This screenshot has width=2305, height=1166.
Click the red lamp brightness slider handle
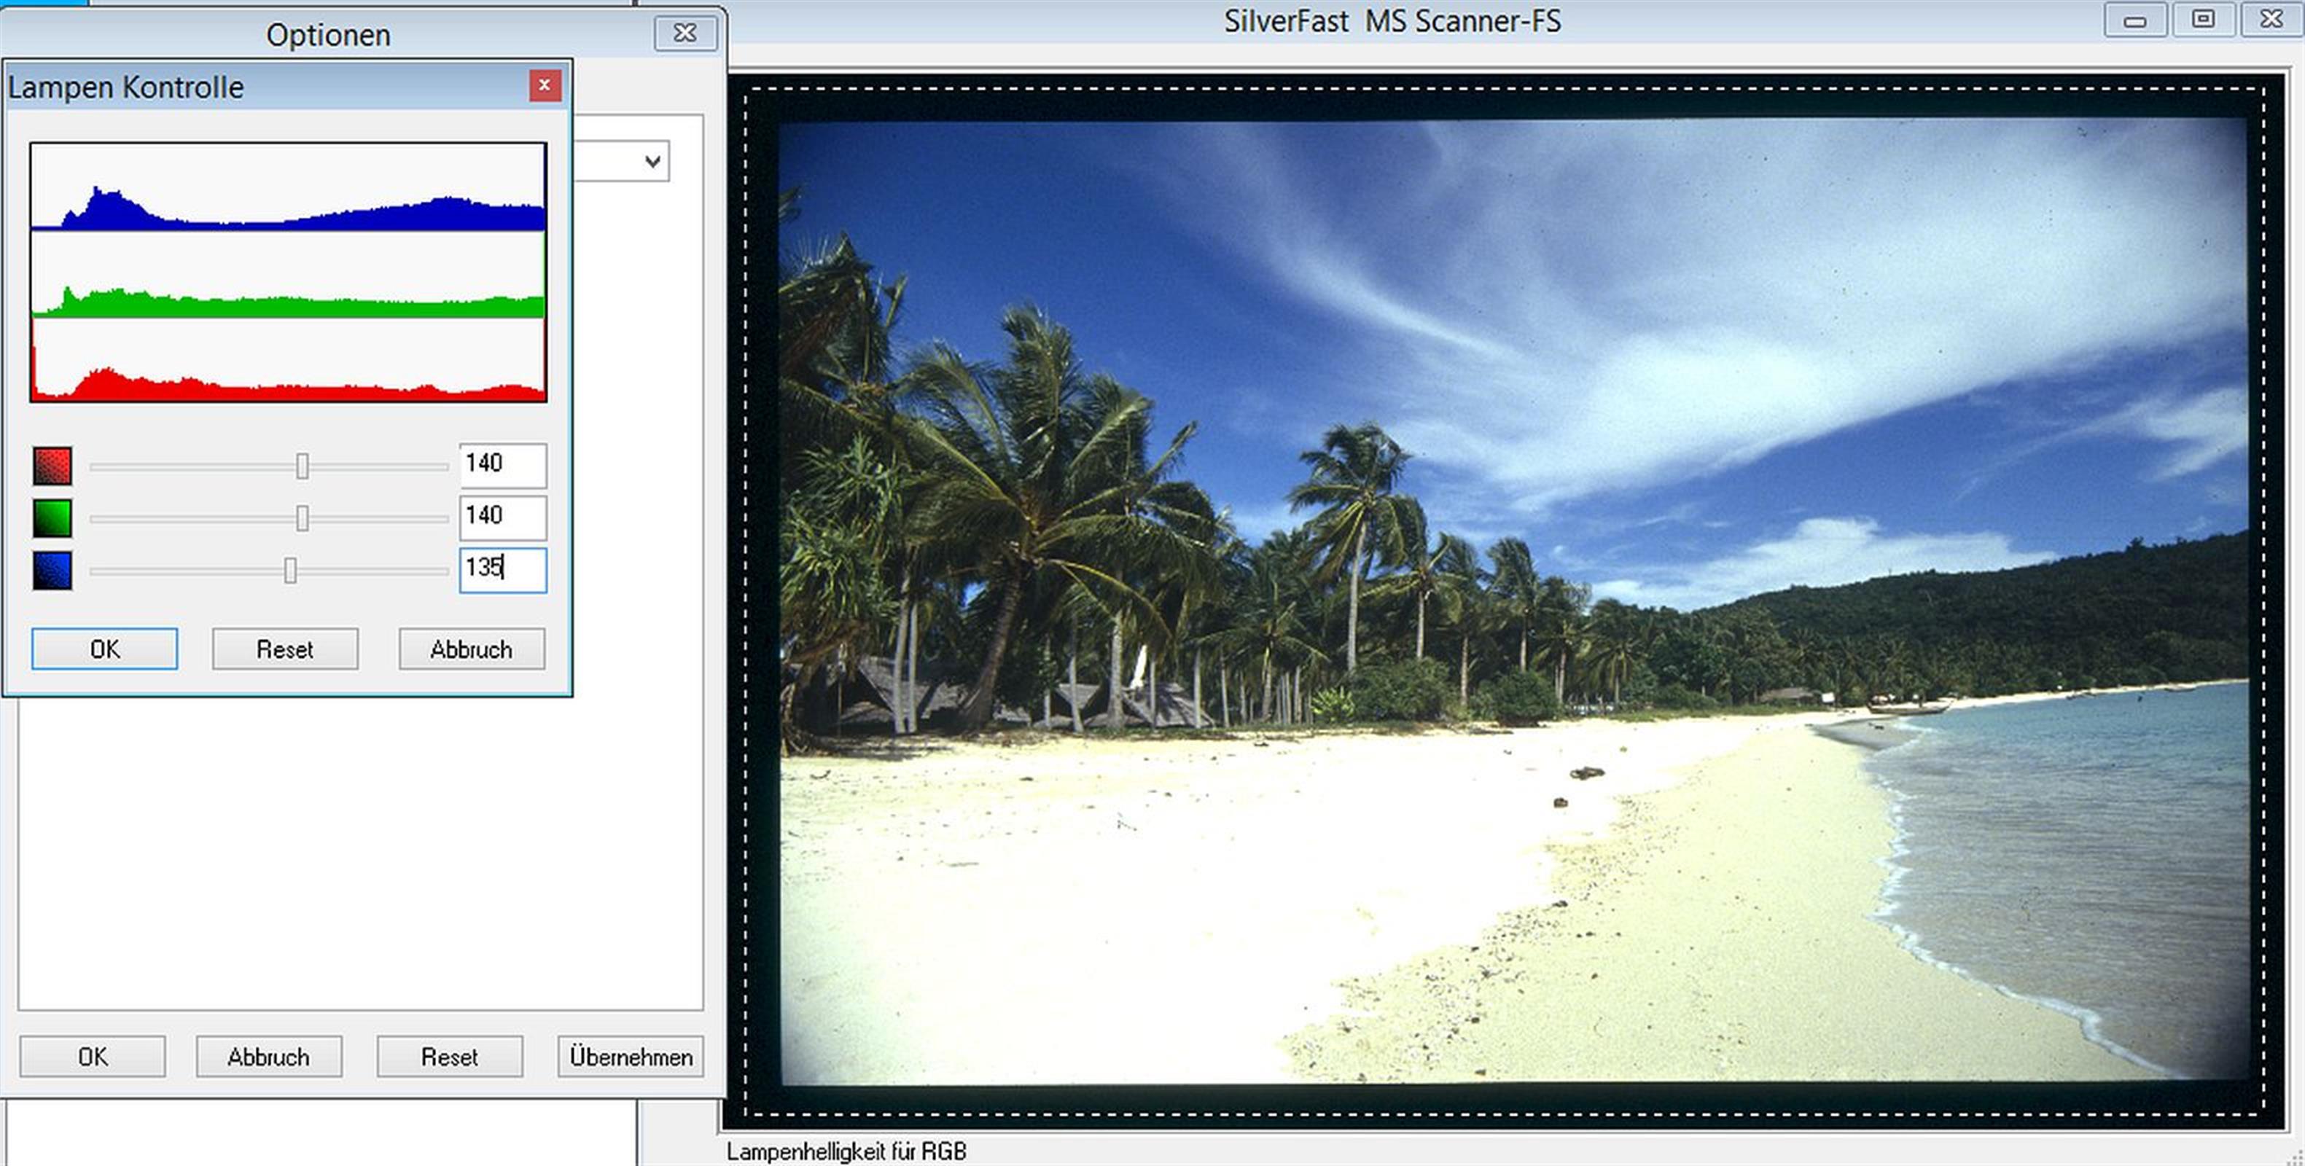tap(303, 466)
